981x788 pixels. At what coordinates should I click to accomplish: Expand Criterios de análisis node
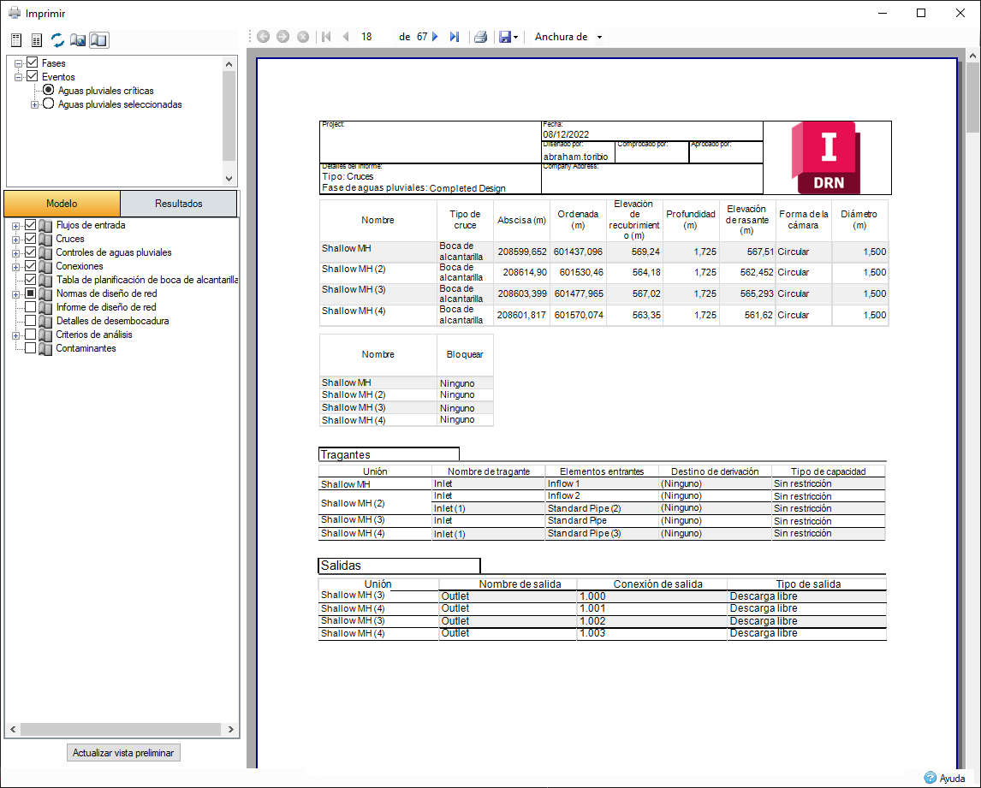[15, 336]
